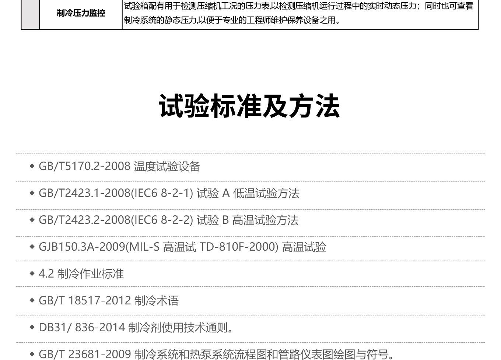Click the bullet before GB/T 23681-2009

tap(32, 354)
